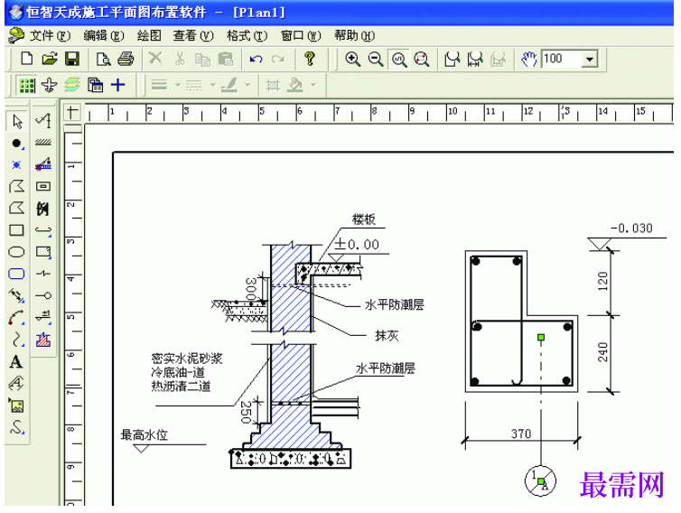Image resolution: width=681 pixels, height=513 pixels.
Task: Toggle the zoom window magnifier button
Action: coord(399,59)
